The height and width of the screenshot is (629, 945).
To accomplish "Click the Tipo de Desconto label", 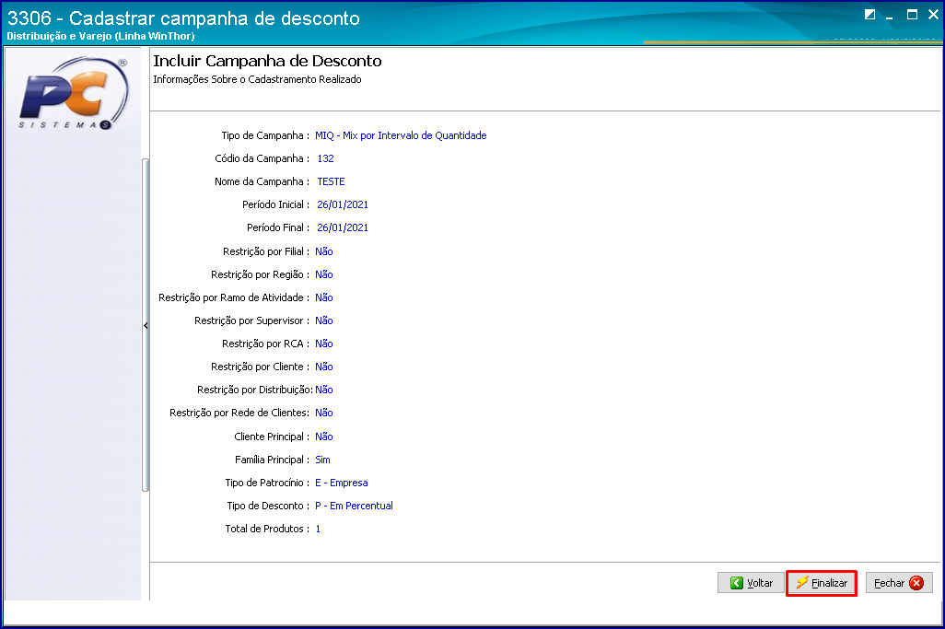I will click(268, 506).
